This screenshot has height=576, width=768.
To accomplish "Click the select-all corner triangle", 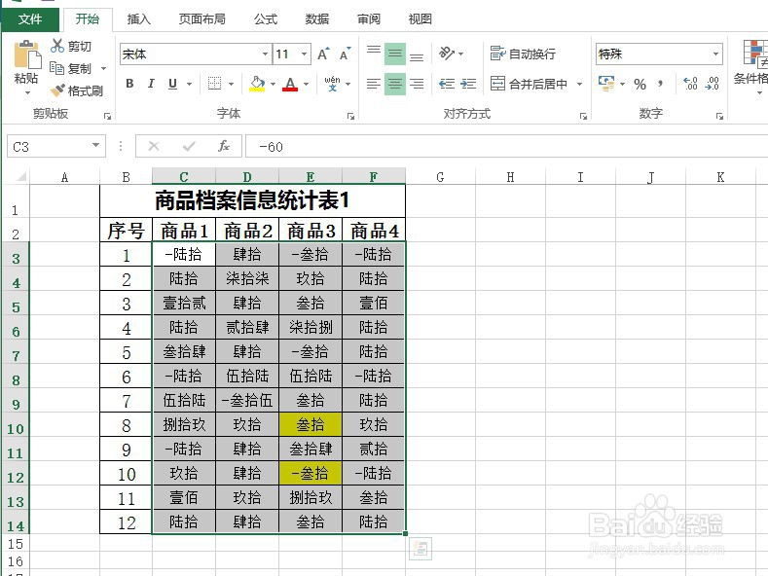I will point(21,176).
